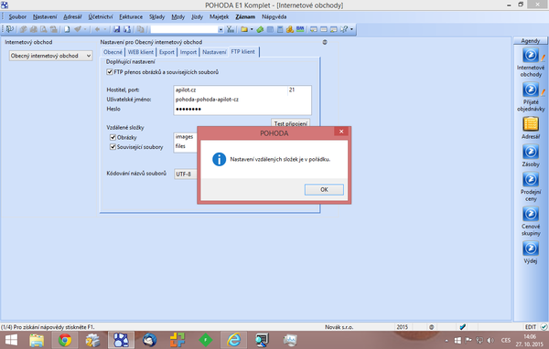Click the port field showing 21
Viewport: 549px width, 349px height.
point(299,90)
